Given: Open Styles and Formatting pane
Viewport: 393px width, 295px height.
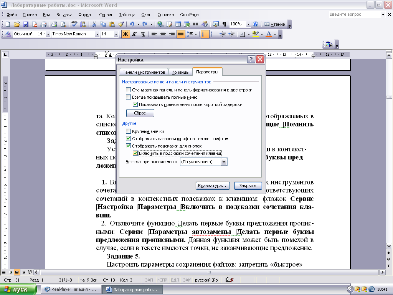Looking at the screenshot, I should point(8,34).
